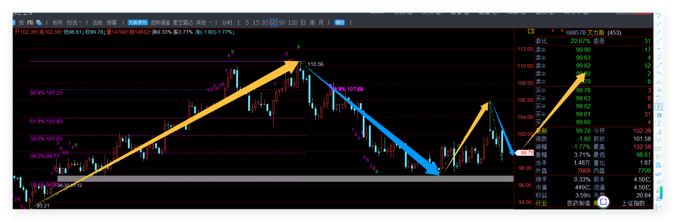This screenshot has width=676, height=222.
Task: Select the arrow line drawing tool
Action: tap(660, 65)
